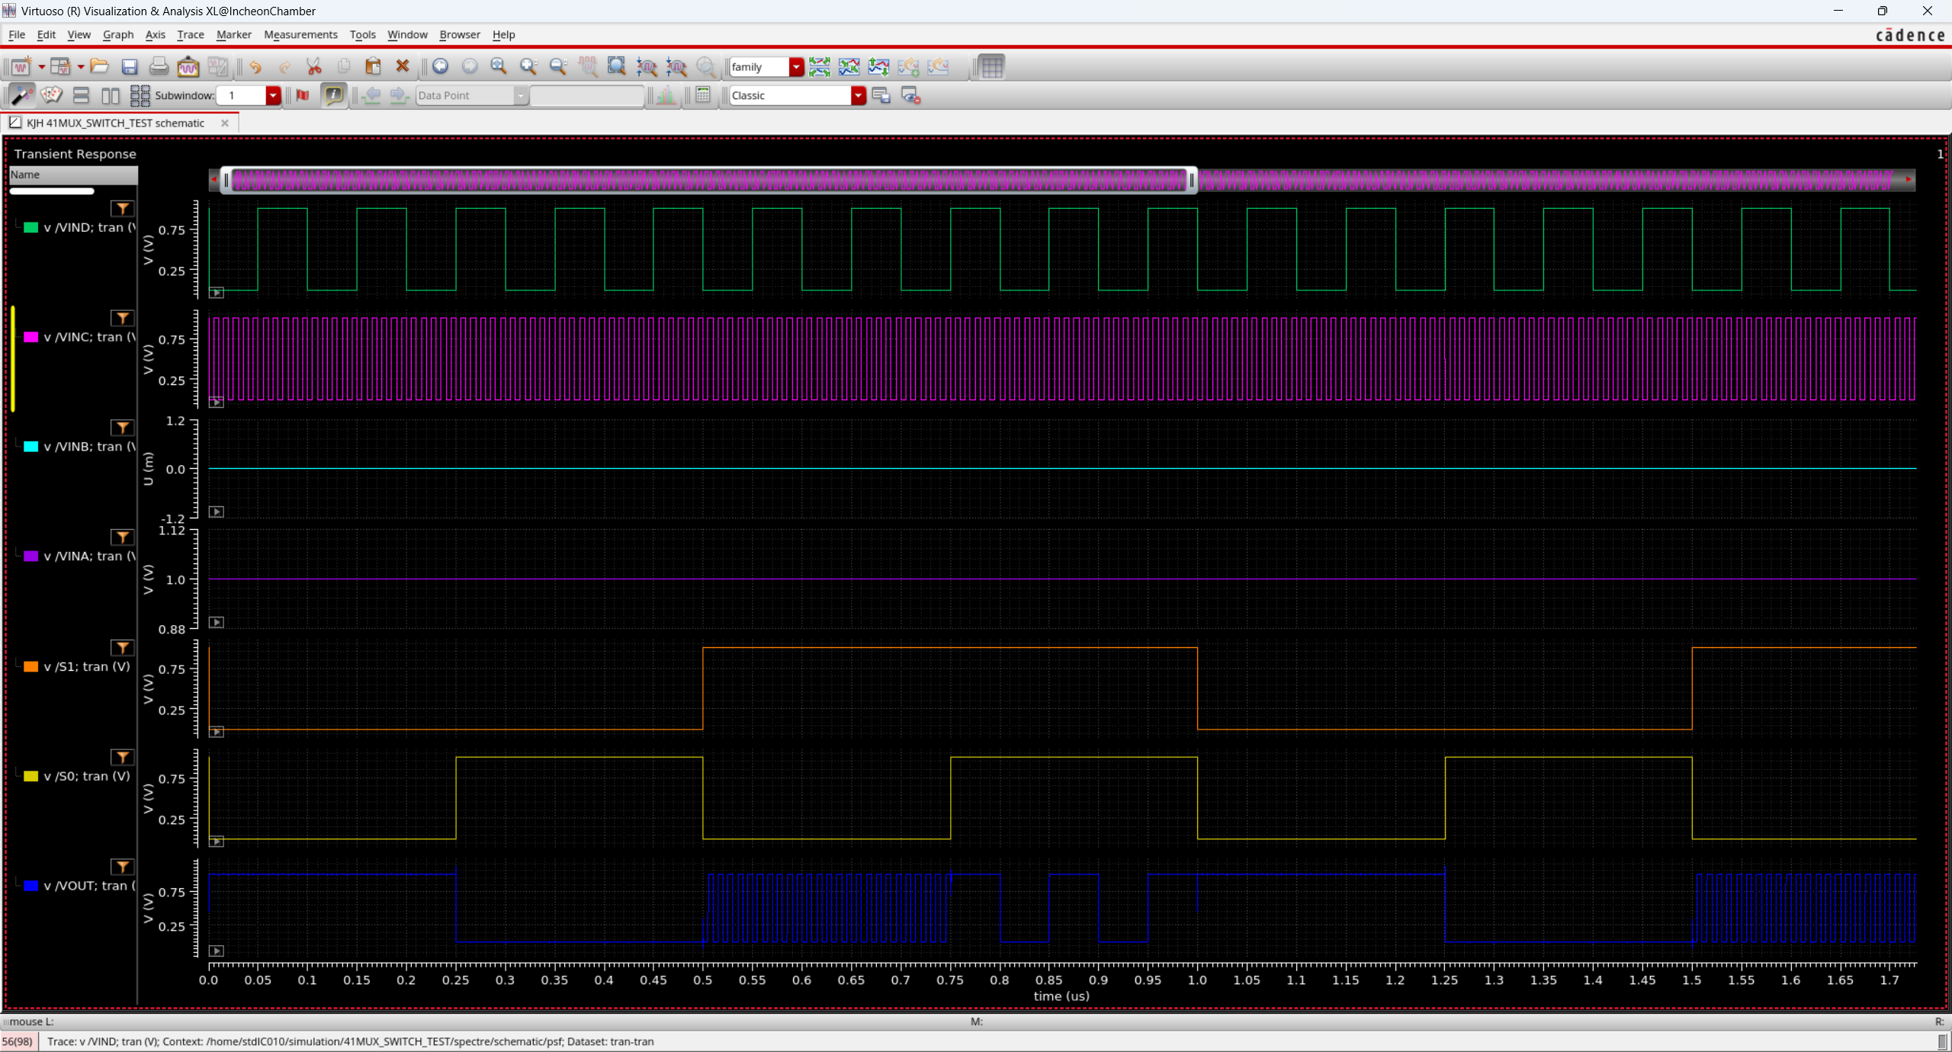Open the Calculator tool icon
Image resolution: width=1952 pixels, height=1052 pixels.
pyautogui.click(x=703, y=95)
